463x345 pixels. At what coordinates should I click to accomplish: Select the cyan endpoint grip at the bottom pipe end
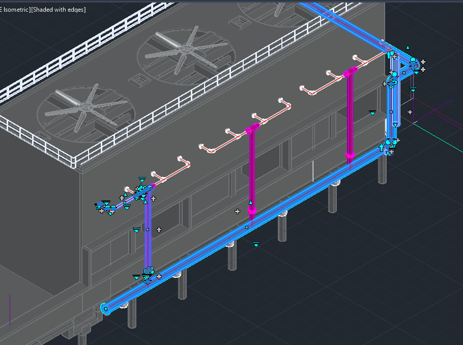click(x=105, y=308)
